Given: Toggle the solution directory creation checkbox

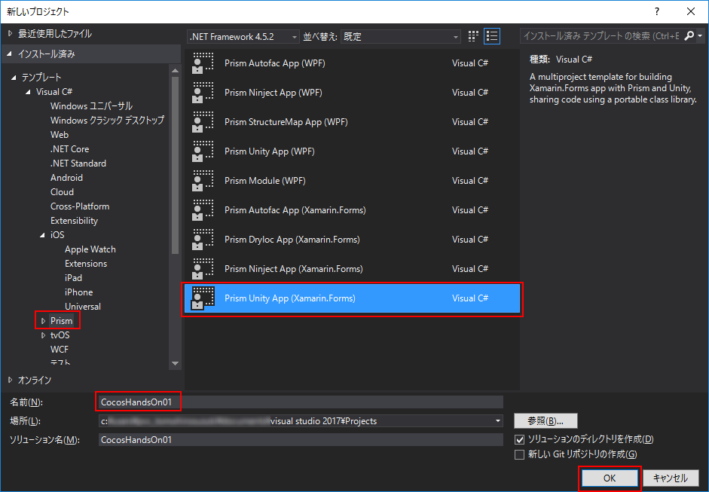Looking at the screenshot, I should coord(520,439).
